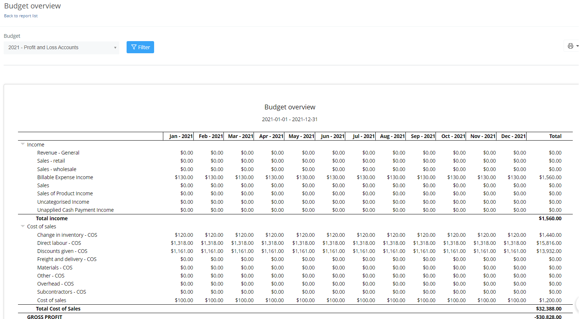Click the Jan - 2021 column header
This screenshot has height=319, width=579.
point(178,136)
